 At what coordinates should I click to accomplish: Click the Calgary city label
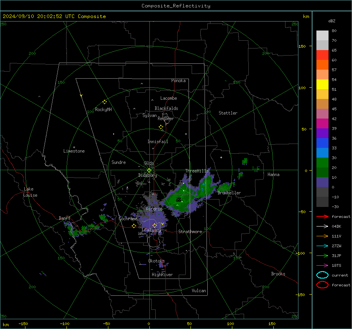(153, 230)
